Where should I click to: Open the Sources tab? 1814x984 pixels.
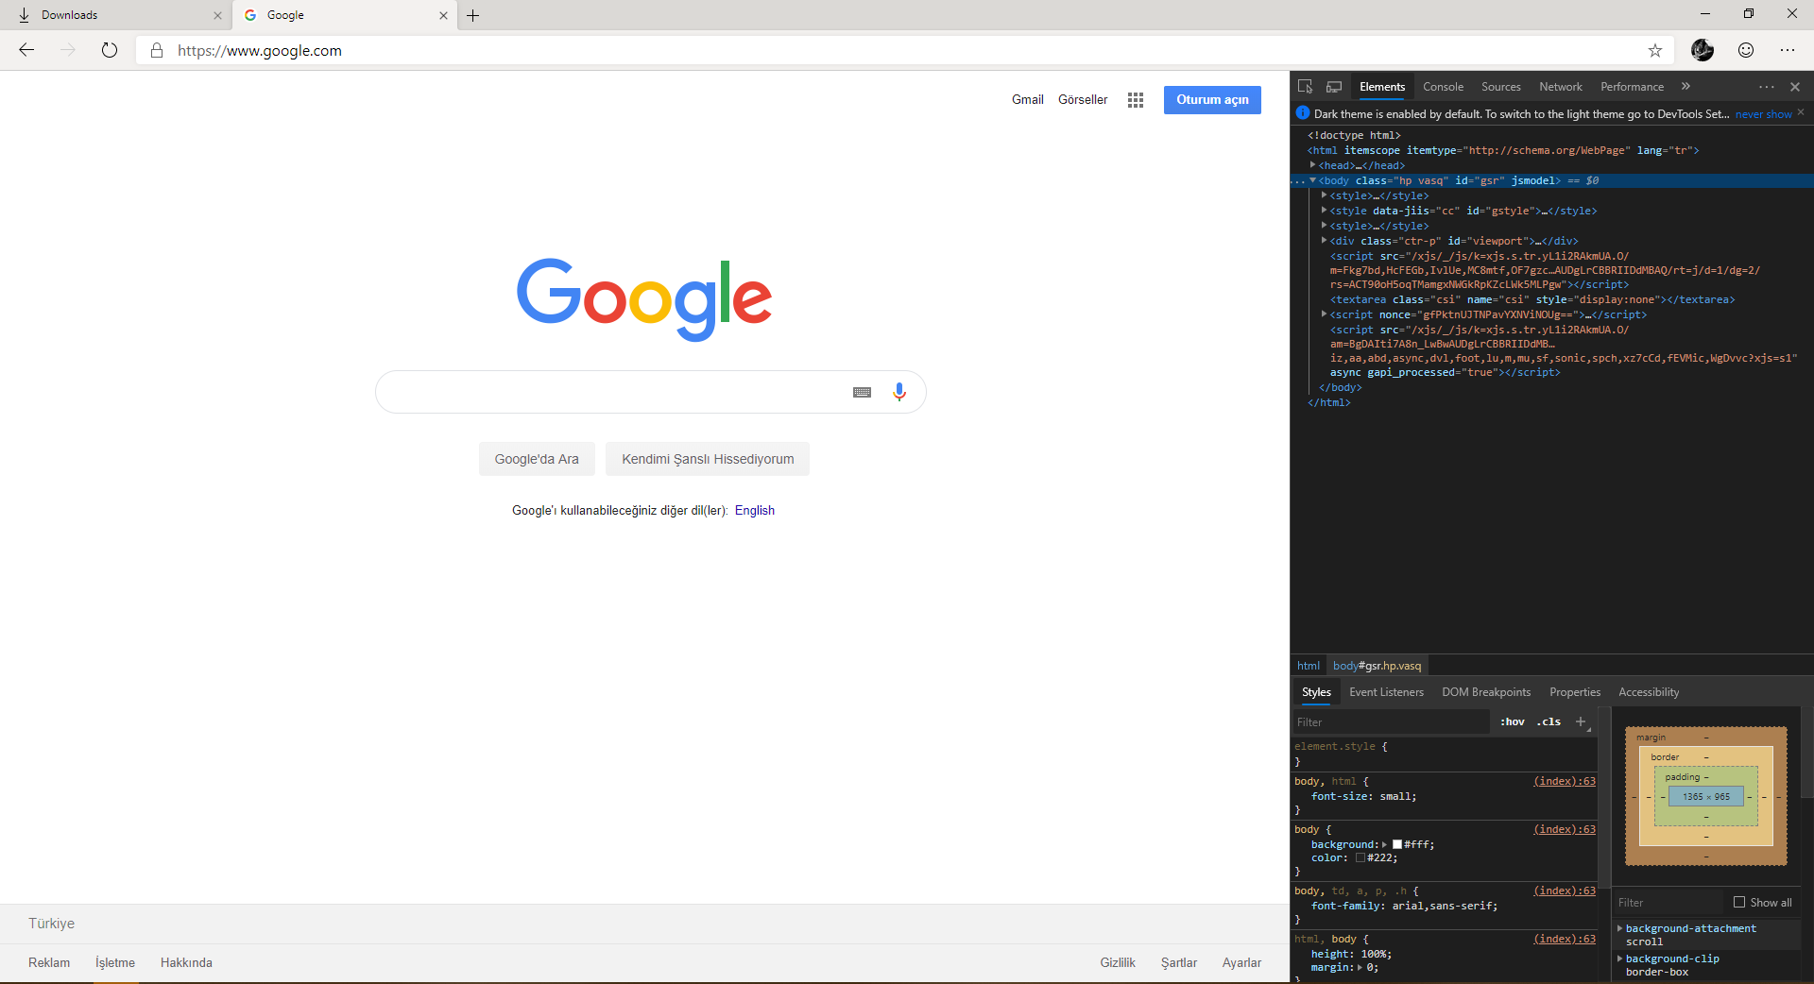1500,87
